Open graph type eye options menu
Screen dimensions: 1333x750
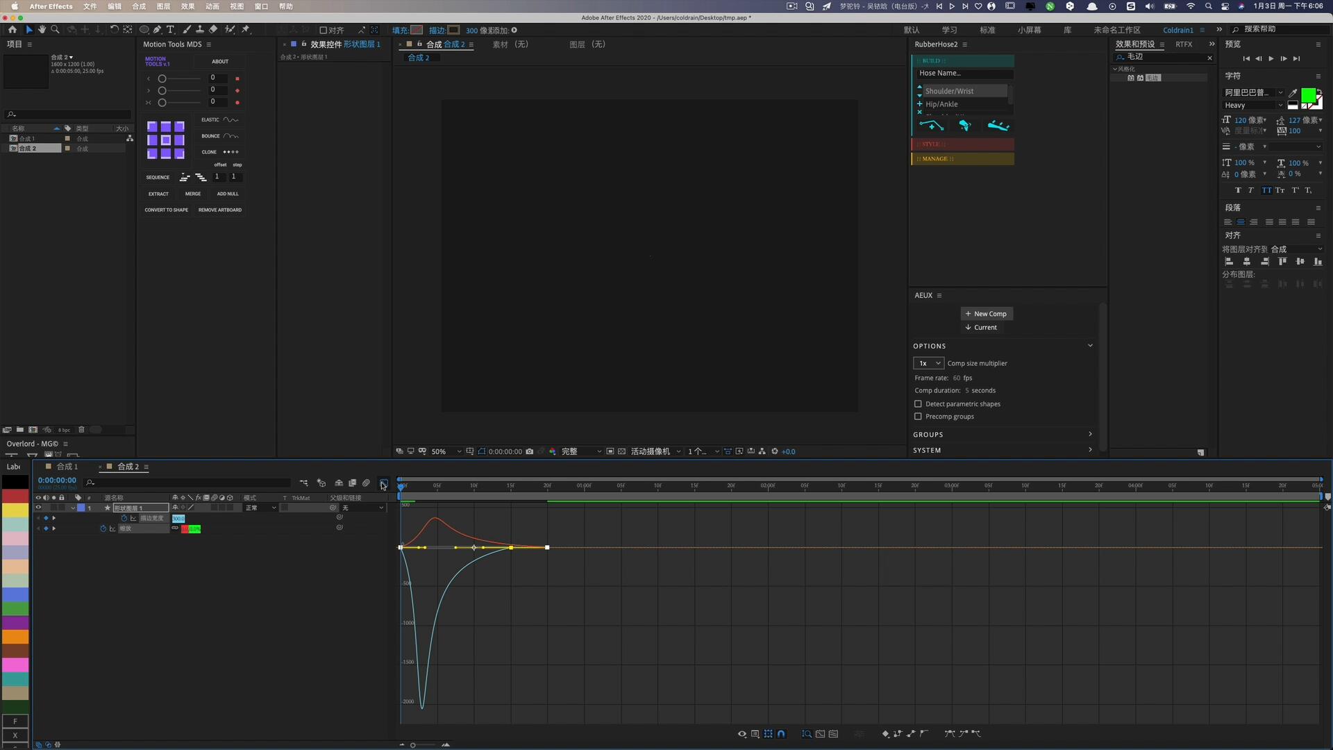[x=742, y=733]
